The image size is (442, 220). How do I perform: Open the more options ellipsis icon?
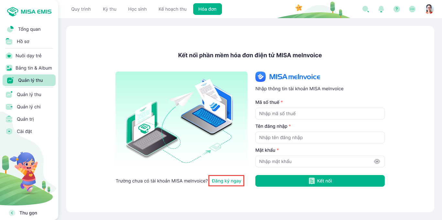coord(412,9)
